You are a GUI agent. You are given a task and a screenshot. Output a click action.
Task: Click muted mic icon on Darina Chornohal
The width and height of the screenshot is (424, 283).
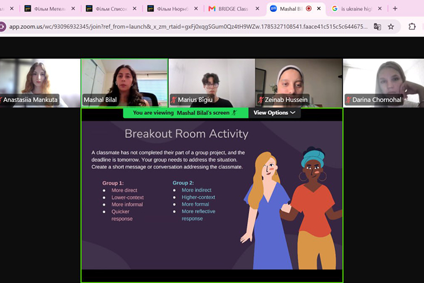(348, 100)
